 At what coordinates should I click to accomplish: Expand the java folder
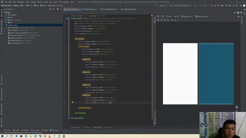6,17
